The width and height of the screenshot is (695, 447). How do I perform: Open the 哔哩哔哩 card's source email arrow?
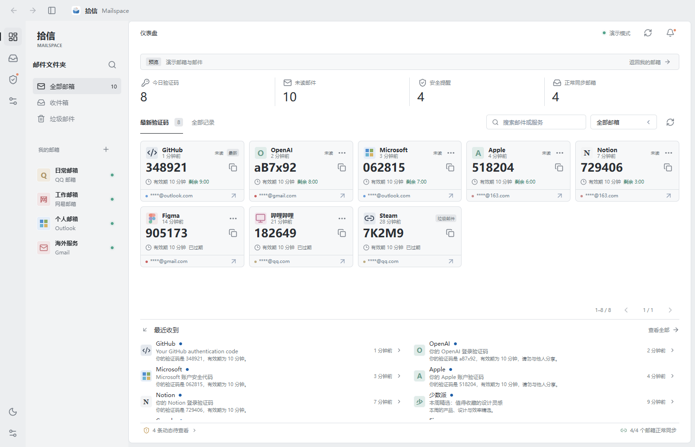tap(342, 261)
